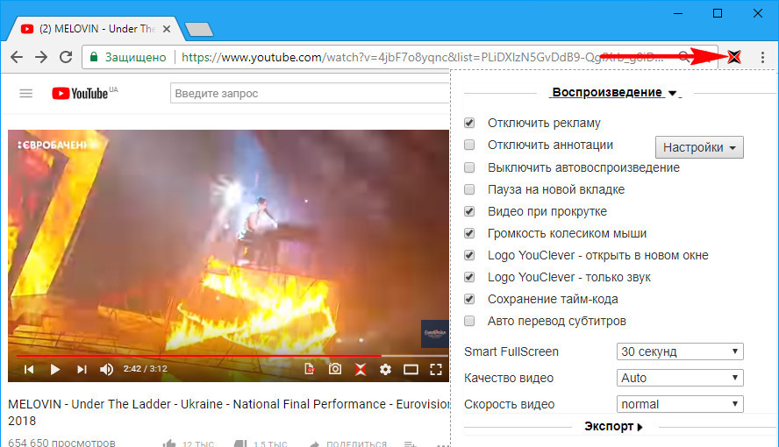779x447 pixels.
Task: Click the Введите запрос search field
Action: point(310,93)
